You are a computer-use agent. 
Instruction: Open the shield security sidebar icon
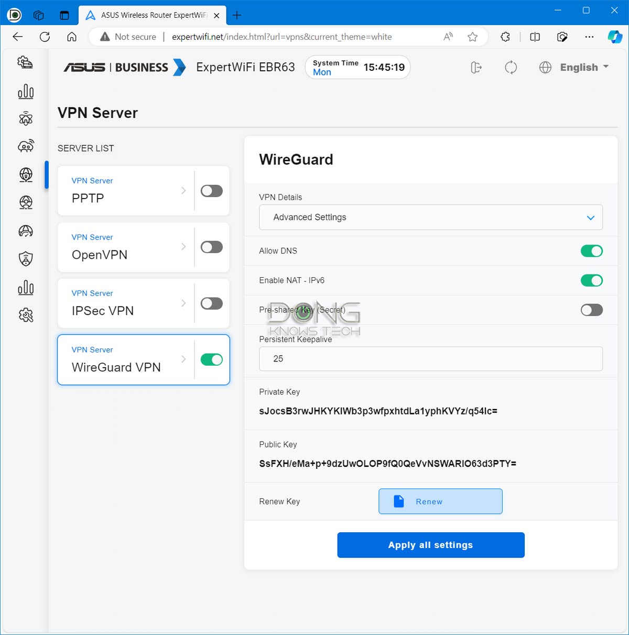point(25,258)
